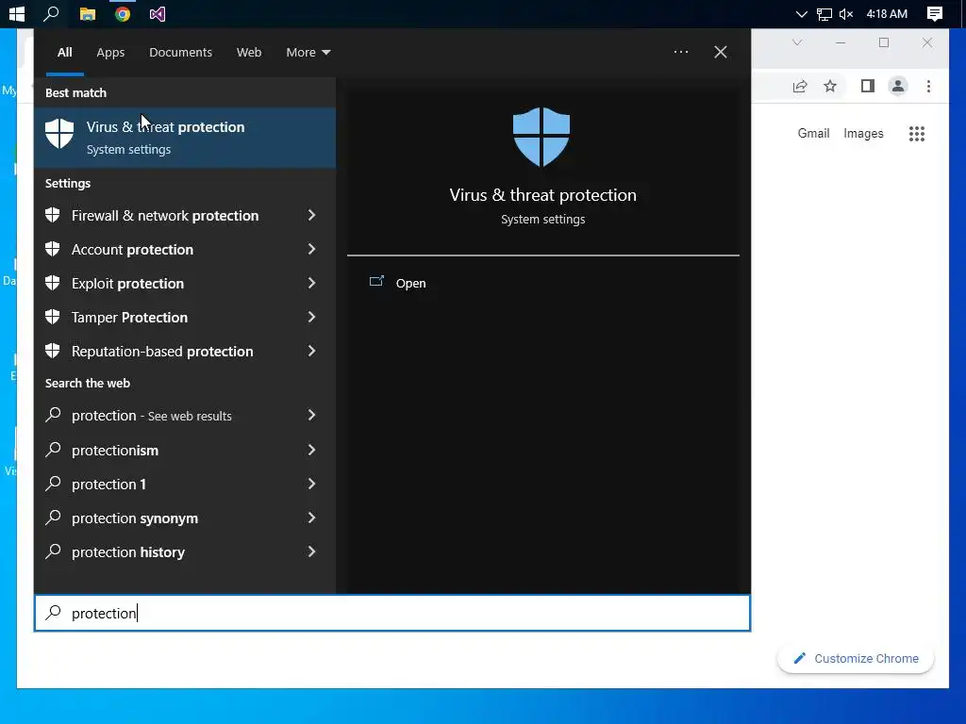Click the muted speaker volume icon
The image size is (966, 724).
[846, 14]
